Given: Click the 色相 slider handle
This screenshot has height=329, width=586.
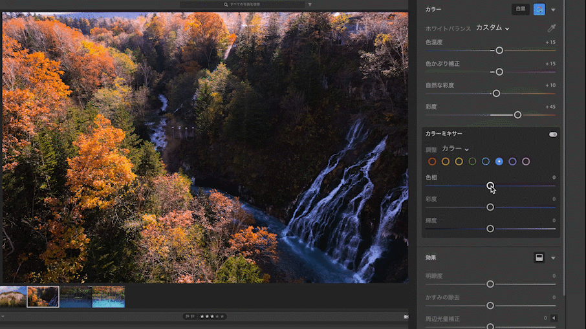Looking at the screenshot, I should click(490, 186).
